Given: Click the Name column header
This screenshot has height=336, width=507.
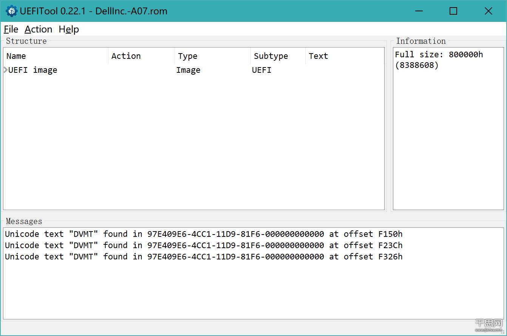Looking at the screenshot, I should 56,56.
